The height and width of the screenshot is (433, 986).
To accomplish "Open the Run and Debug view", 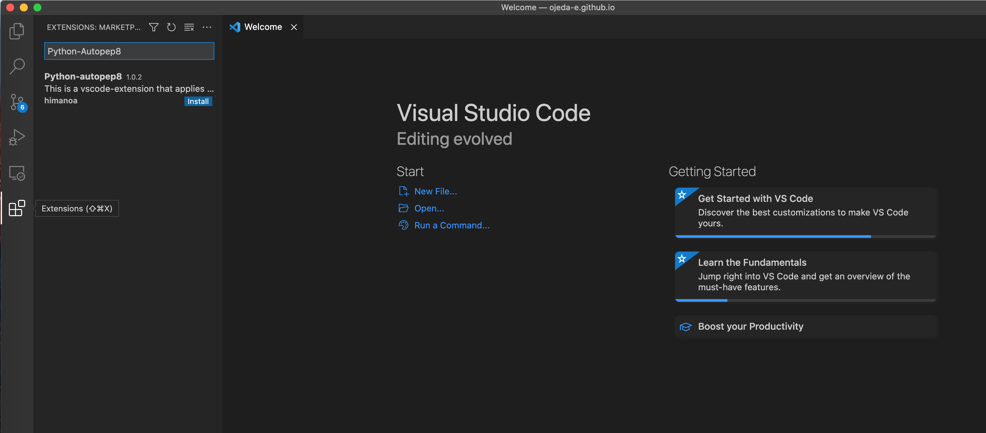I will [16, 137].
